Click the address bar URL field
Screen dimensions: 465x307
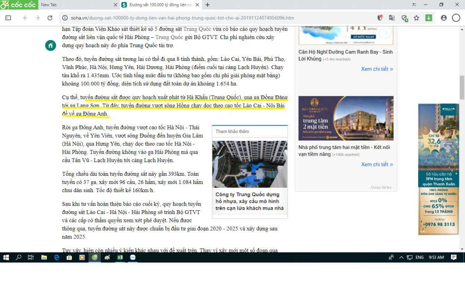pos(183,18)
